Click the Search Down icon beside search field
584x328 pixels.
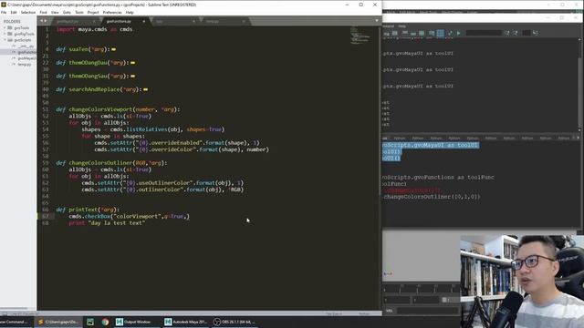[506, 33]
